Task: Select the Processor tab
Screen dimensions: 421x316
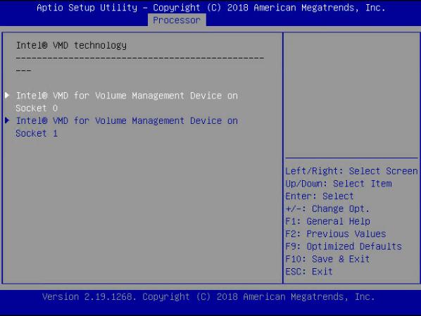Action: pos(177,20)
